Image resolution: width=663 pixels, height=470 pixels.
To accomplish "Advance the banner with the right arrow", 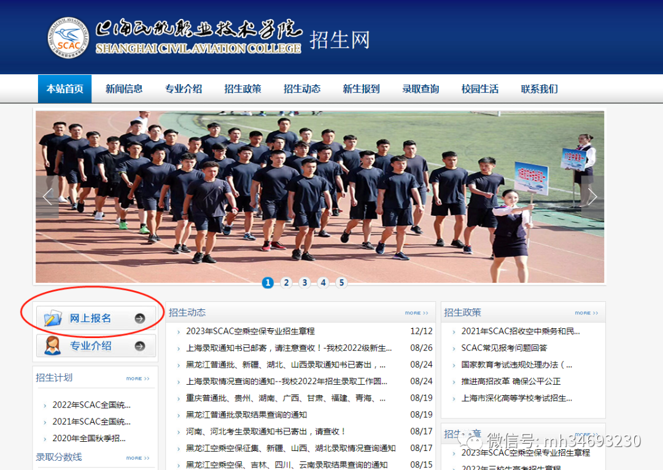I will pyautogui.click(x=591, y=196).
